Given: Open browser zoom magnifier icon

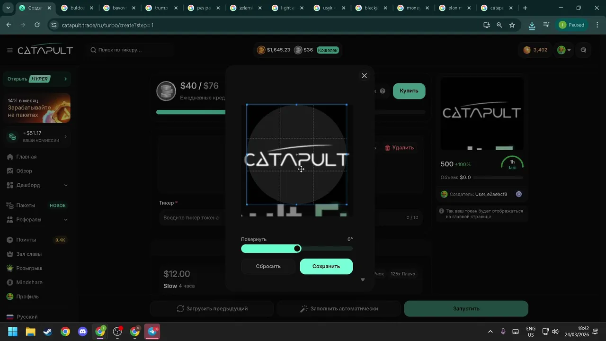Looking at the screenshot, I should point(499,25).
